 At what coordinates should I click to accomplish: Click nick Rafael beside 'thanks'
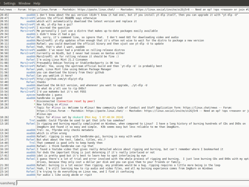click(31, 82)
